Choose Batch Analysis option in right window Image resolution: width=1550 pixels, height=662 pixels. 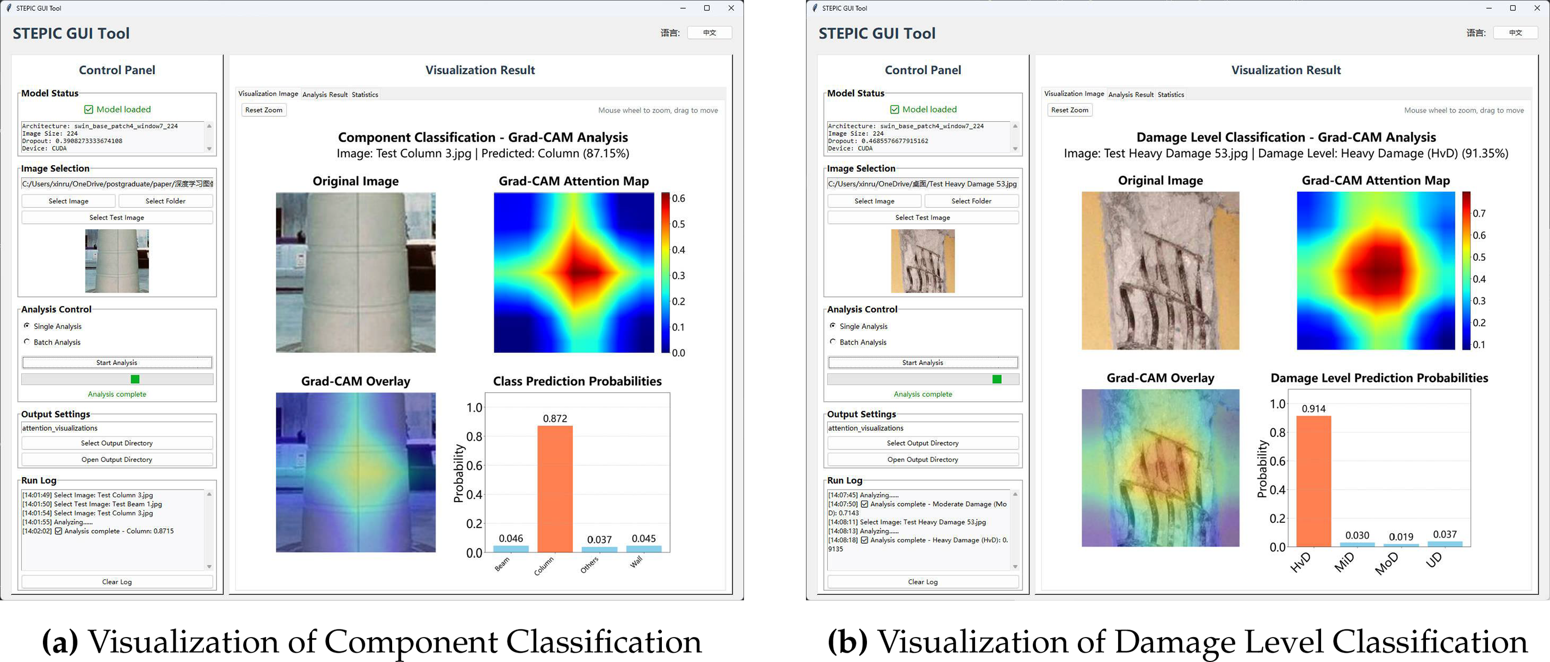pos(833,341)
